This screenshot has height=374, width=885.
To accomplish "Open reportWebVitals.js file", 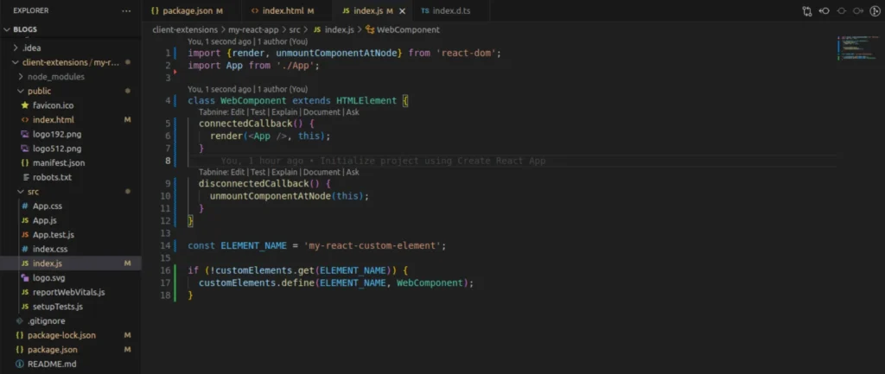I will 71,292.
